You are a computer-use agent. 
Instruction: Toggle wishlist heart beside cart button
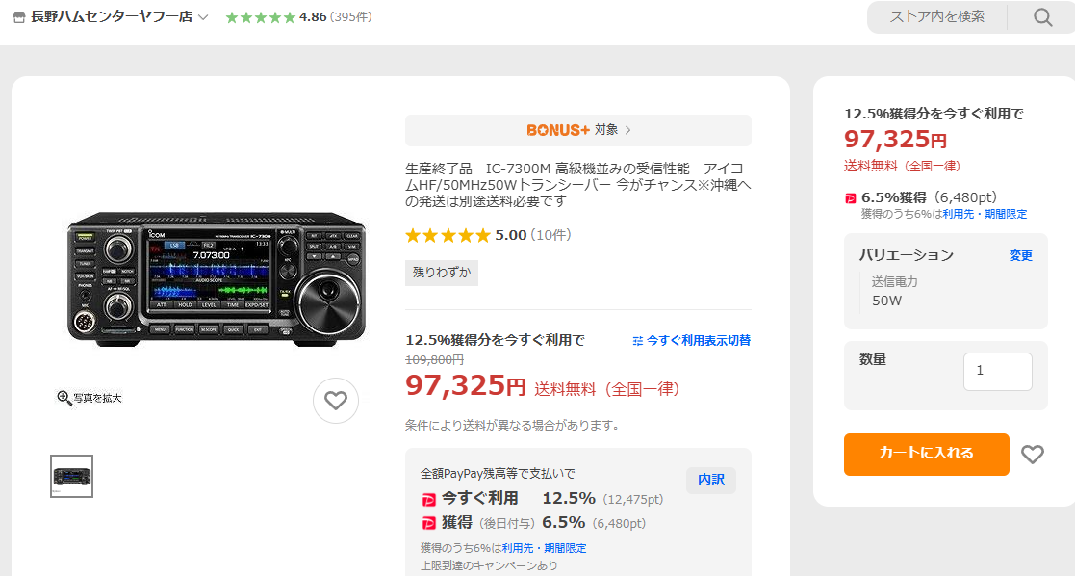click(1033, 455)
